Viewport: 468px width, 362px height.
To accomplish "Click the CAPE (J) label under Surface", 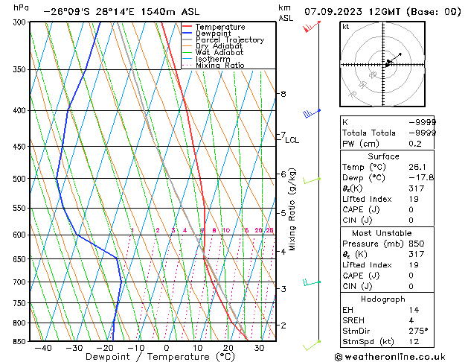I will 361,209.
